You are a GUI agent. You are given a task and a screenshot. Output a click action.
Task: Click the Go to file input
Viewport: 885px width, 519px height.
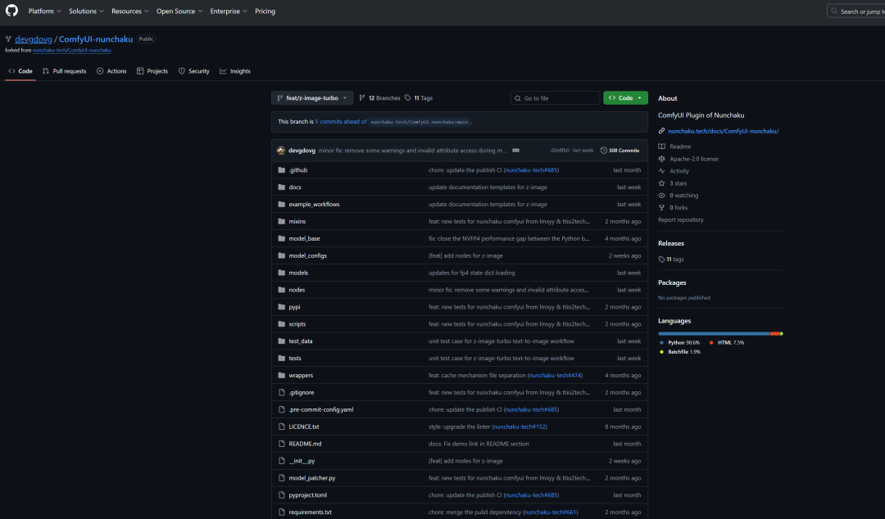[x=556, y=98]
